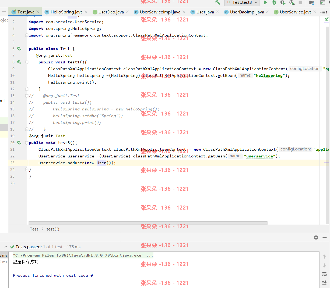
Task: Click the Test breadcrumb
Action: click(34, 229)
